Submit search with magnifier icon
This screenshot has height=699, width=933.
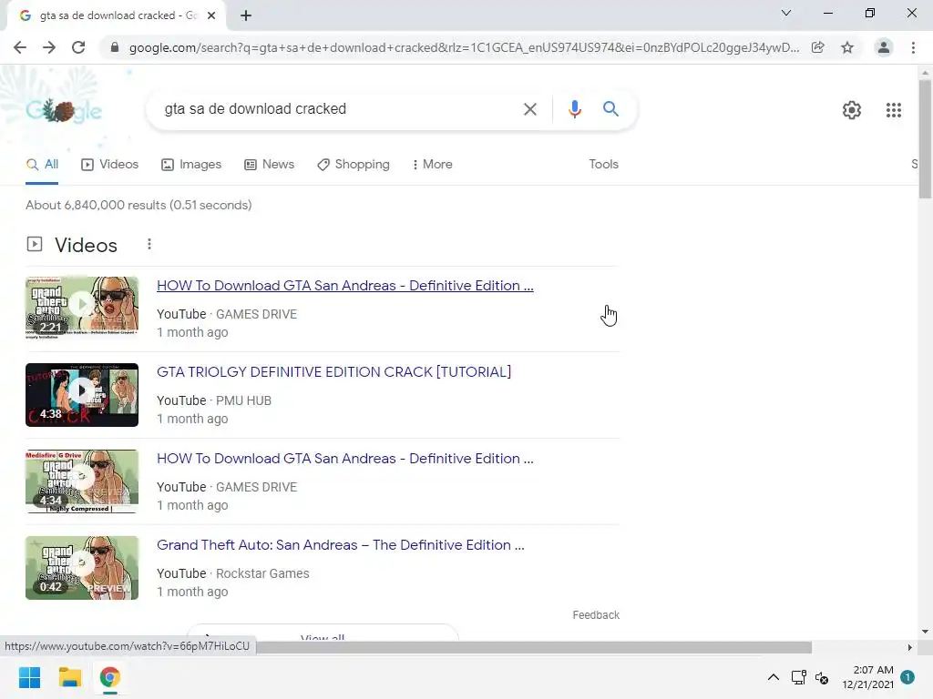610,109
